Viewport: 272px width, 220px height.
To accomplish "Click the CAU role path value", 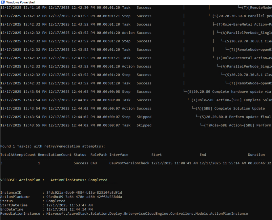I will pos(94,163).
